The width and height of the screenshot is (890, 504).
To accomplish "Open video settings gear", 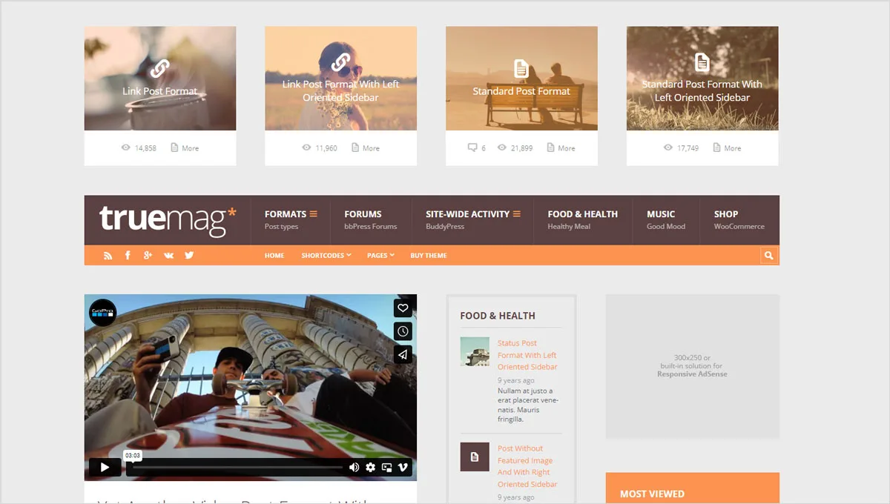I will [x=370, y=467].
